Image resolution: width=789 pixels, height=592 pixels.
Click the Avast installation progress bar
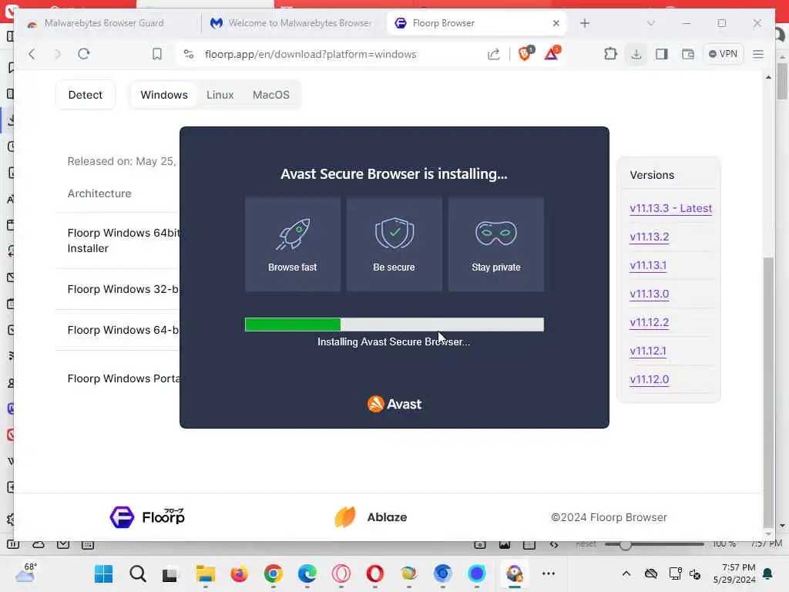pyautogui.click(x=394, y=325)
